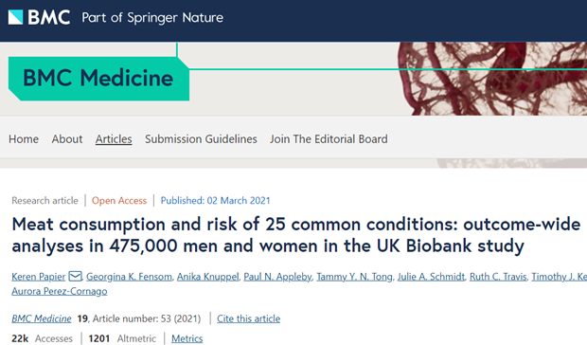
Task: Click Join The Editorial Board
Action: pos(329,139)
